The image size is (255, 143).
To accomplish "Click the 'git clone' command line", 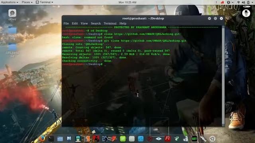I will [124, 41].
